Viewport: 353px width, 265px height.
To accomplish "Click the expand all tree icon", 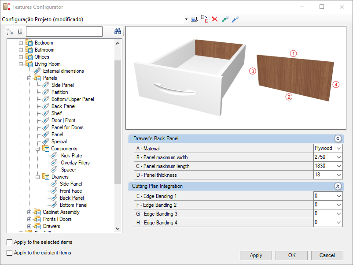I will 10,31.
